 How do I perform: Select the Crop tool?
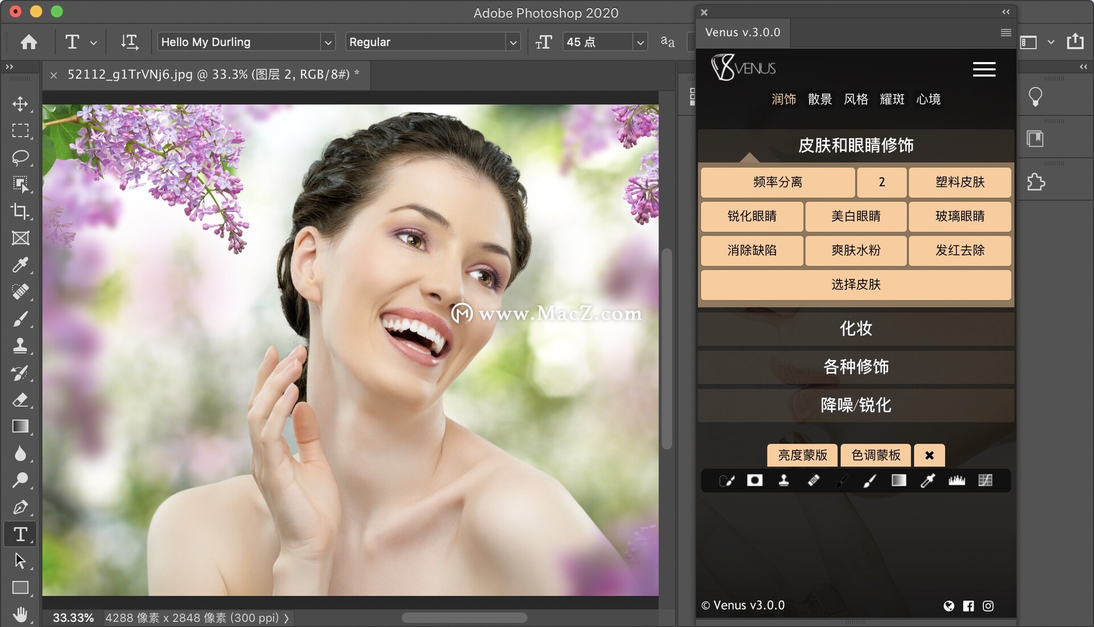pyautogui.click(x=21, y=211)
